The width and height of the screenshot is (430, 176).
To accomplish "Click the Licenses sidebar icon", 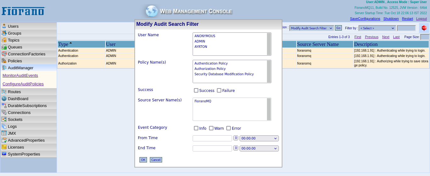I will click(x=4, y=147).
